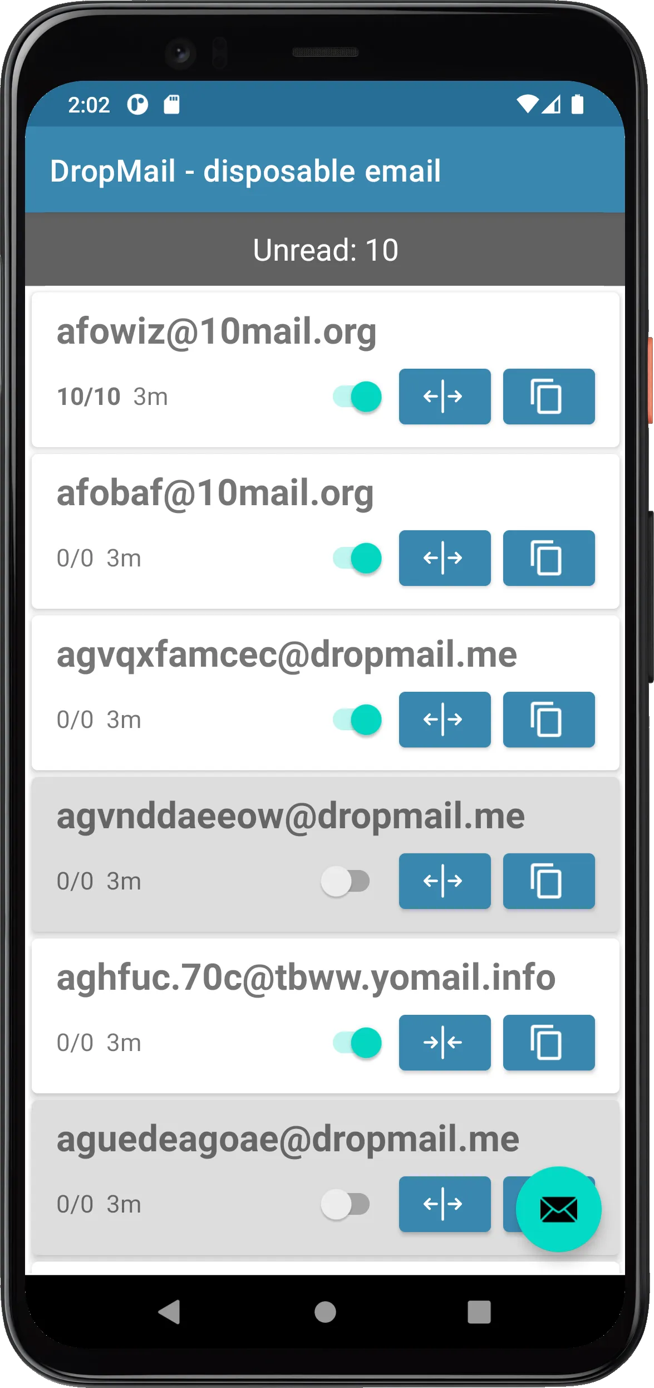
Task: Tap expand arrows icon for agvqxfamcec@dropmail.me
Action: [x=445, y=720]
